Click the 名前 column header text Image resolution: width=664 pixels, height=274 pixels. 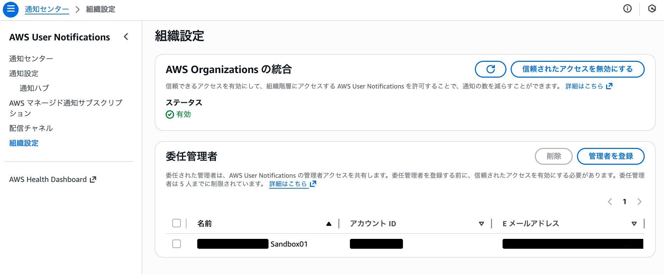[x=205, y=224]
